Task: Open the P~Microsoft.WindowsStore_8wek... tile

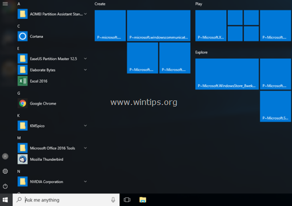Action: [227, 74]
